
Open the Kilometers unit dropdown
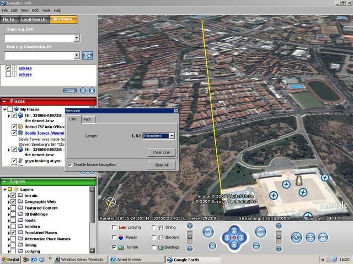pyautogui.click(x=172, y=136)
